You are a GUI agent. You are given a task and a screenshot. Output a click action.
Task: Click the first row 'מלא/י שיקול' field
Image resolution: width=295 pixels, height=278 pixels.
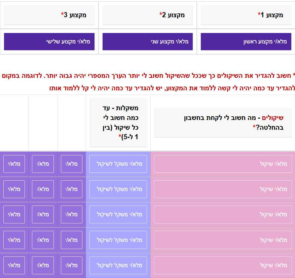tap(223, 164)
